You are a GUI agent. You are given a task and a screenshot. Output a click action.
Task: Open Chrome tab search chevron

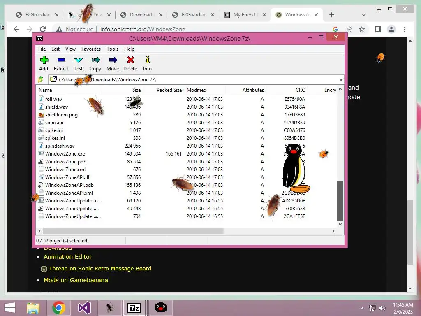[364, 15]
